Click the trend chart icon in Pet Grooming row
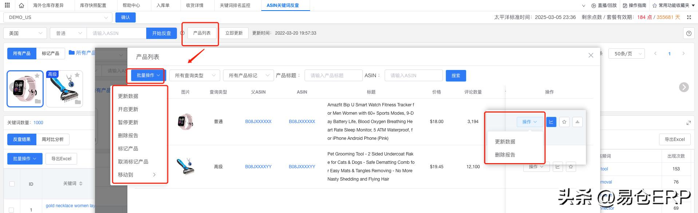This screenshot has height=213, width=698. (x=558, y=167)
